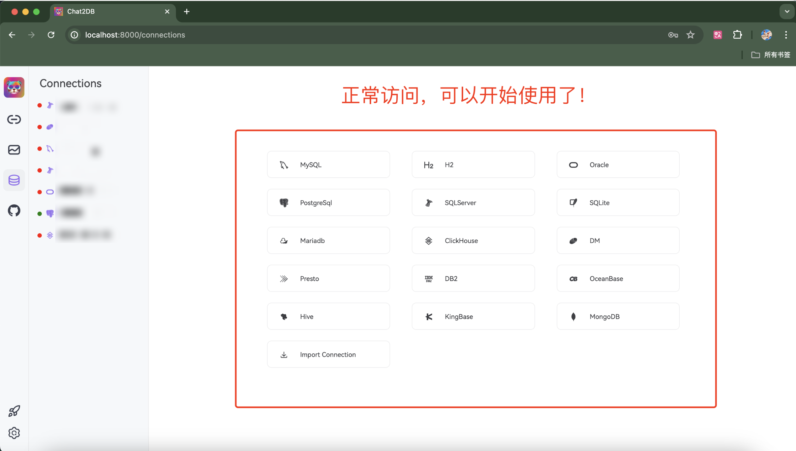Click the Chat2DB logo in the sidebar
This screenshot has width=796, height=451.
14,87
